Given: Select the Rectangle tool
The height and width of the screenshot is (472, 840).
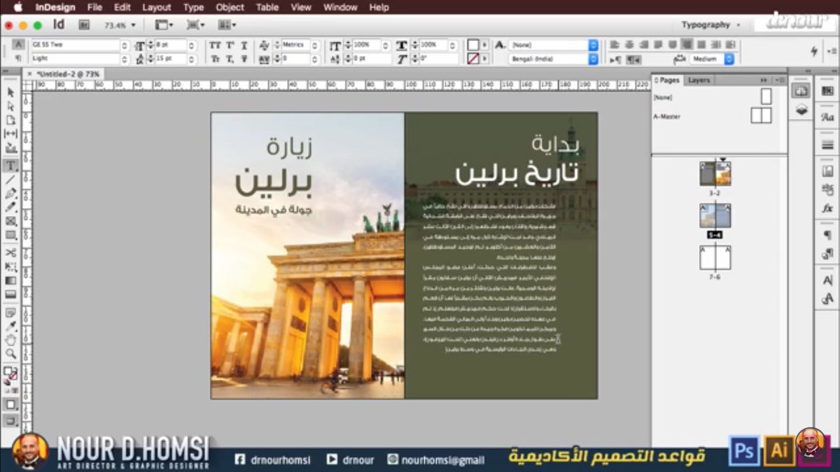Looking at the screenshot, I should click(x=10, y=235).
